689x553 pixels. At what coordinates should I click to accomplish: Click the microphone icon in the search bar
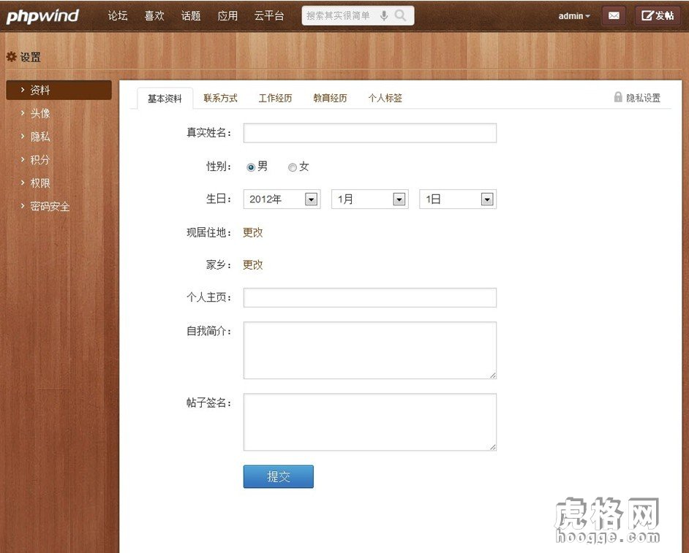pyautogui.click(x=383, y=15)
